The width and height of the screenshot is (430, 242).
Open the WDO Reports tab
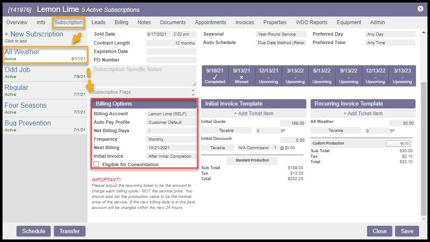pyautogui.click(x=312, y=22)
